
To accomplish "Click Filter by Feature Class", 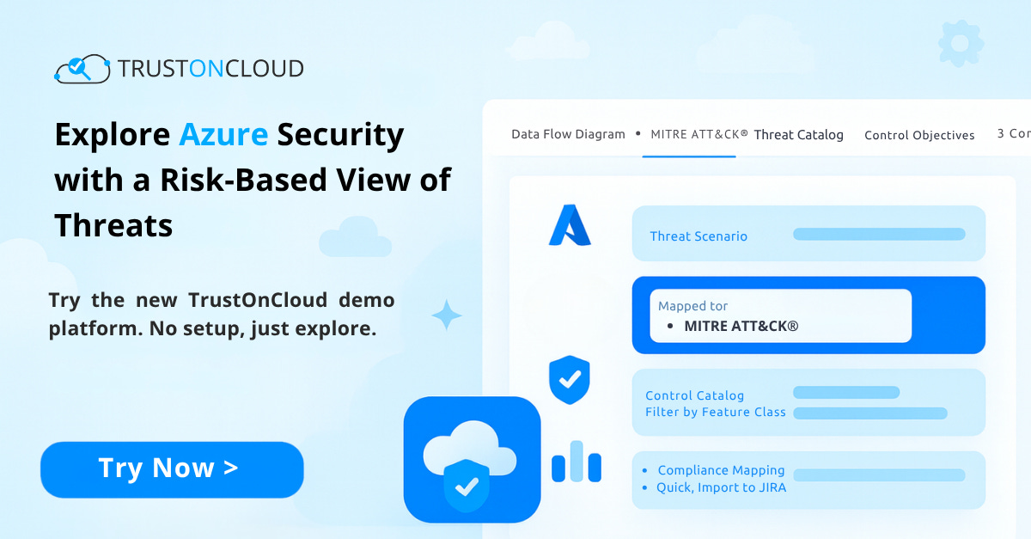I will (716, 412).
